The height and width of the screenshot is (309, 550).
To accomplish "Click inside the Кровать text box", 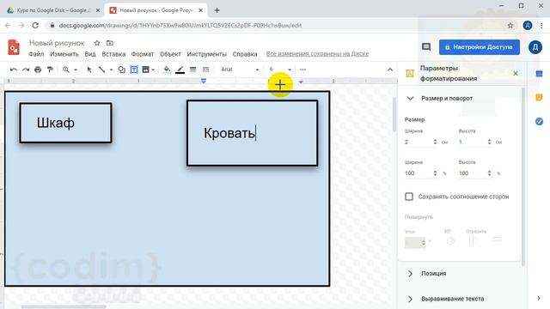I will (252, 133).
